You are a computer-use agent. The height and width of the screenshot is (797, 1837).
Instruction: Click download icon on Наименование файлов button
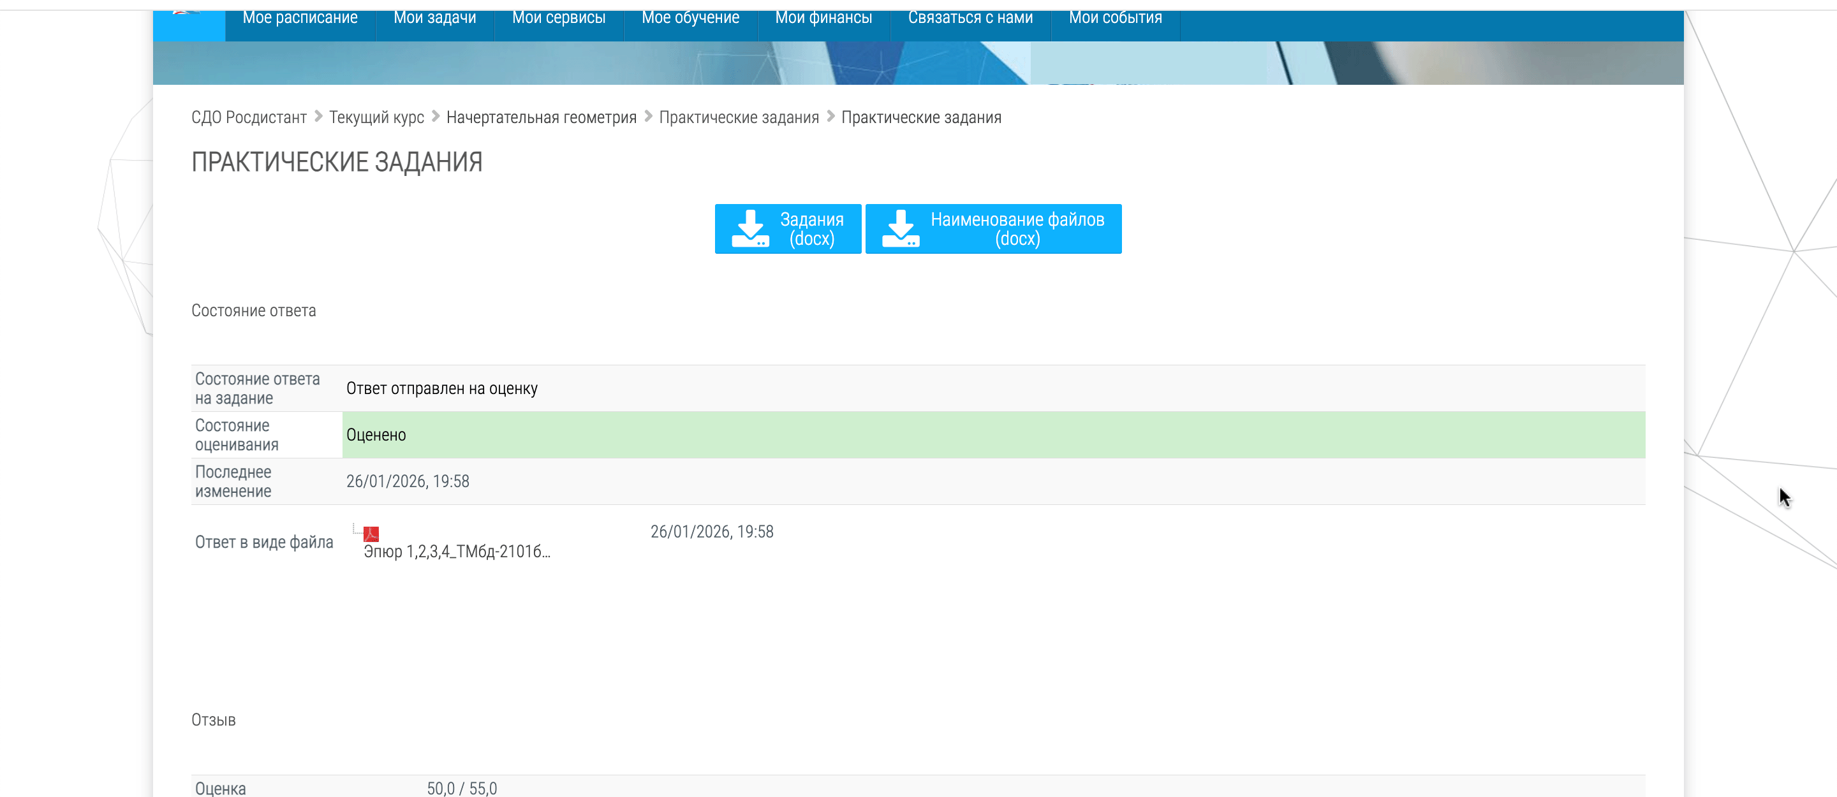click(900, 229)
